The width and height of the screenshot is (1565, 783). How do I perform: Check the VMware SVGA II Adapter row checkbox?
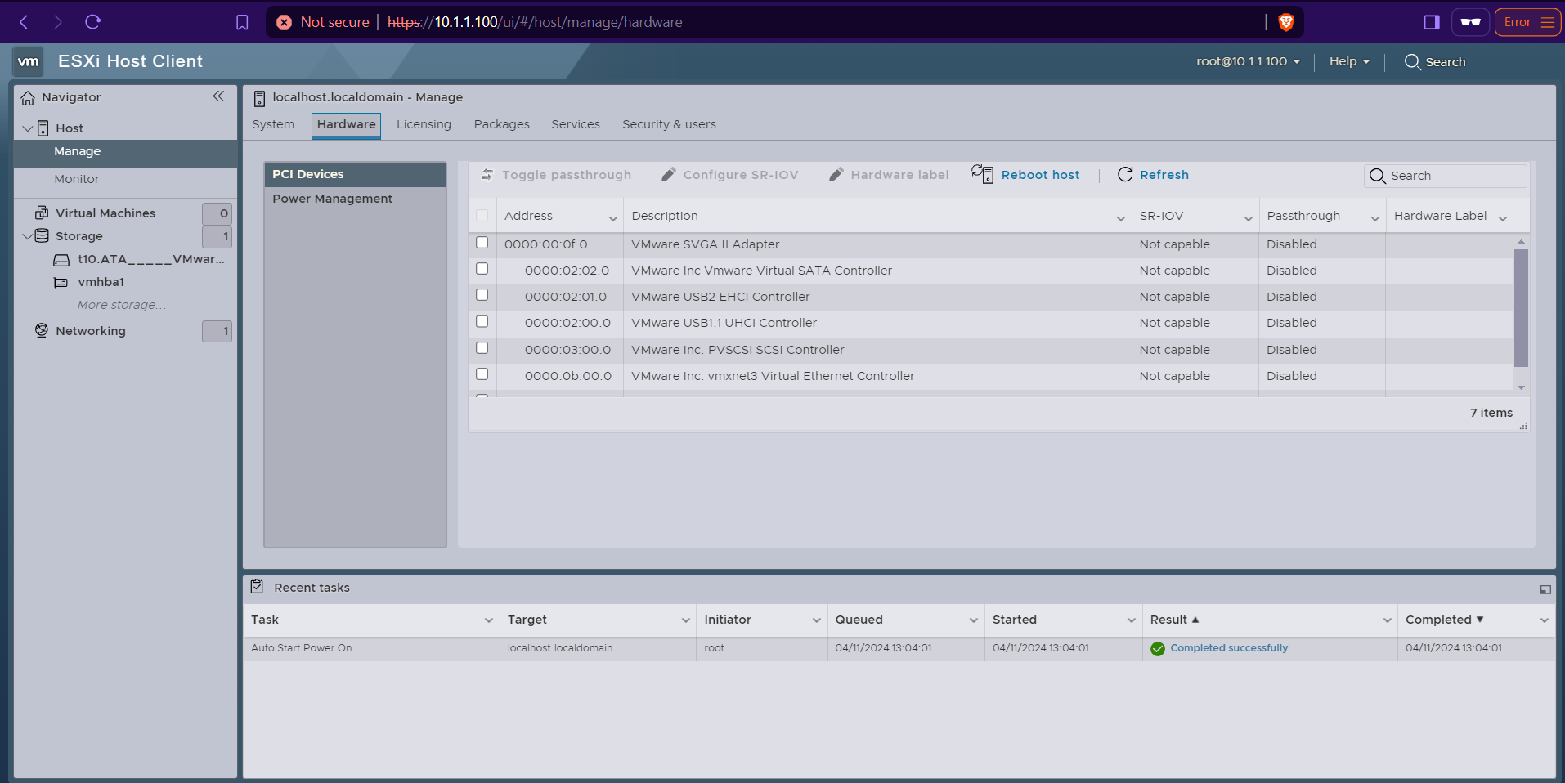click(482, 243)
